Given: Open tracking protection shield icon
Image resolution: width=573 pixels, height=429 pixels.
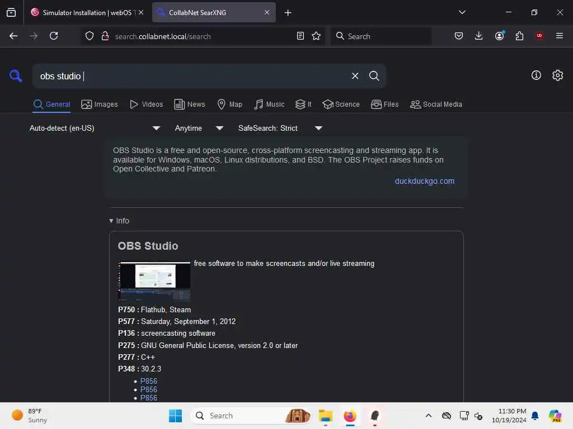Looking at the screenshot, I should click(x=89, y=36).
